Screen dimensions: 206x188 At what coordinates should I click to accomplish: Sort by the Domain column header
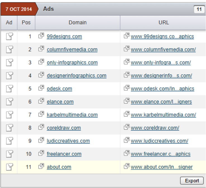point(78,23)
